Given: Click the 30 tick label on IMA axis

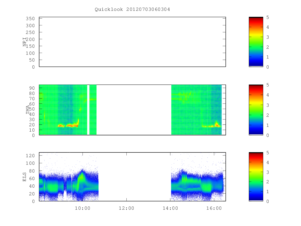Looking at the screenshot, I should click(32, 119).
